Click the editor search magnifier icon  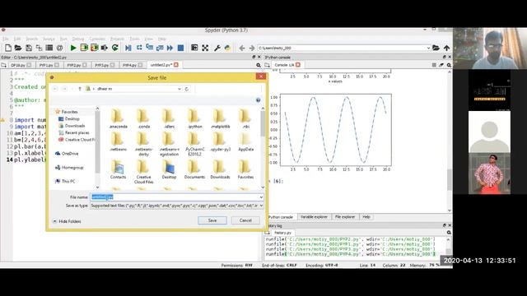tap(259, 65)
